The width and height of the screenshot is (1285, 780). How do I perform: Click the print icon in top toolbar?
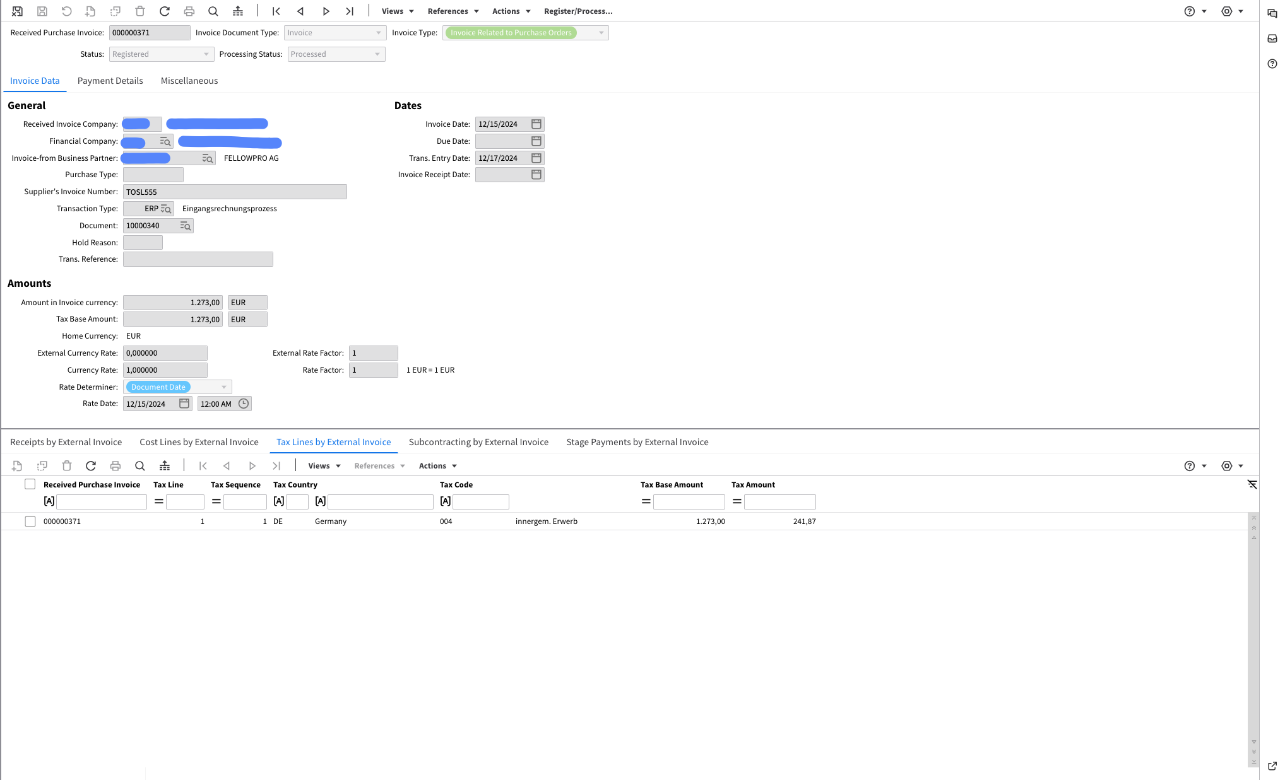point(189,11)
